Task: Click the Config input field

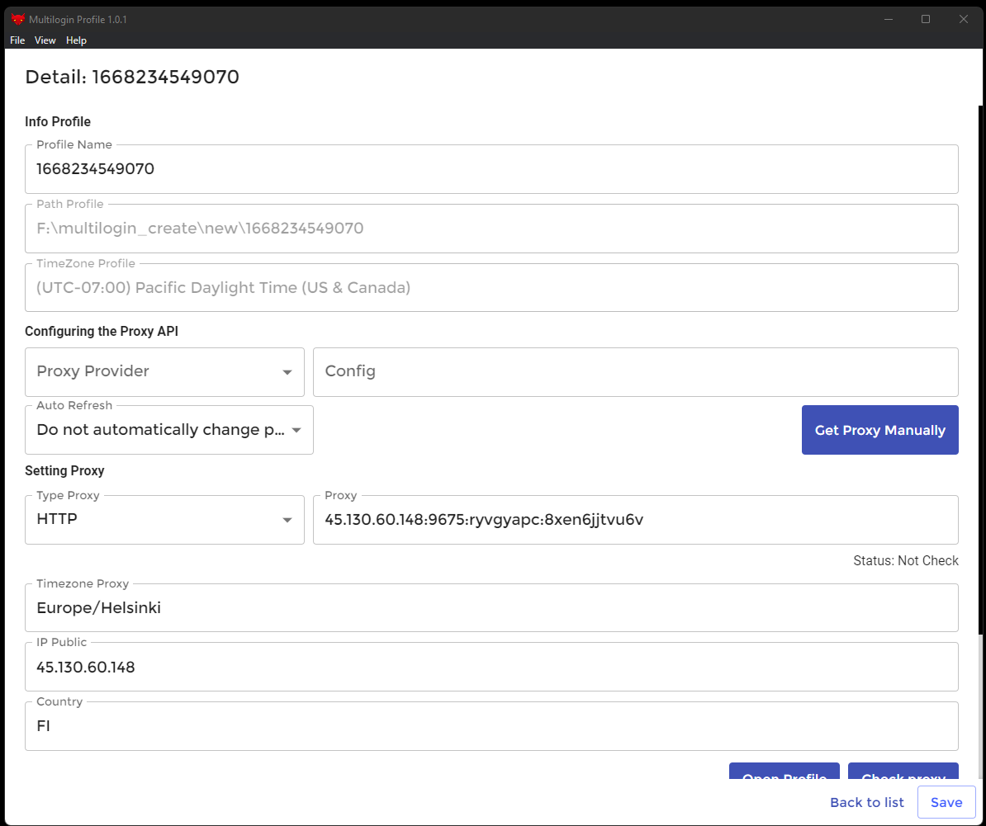Action: 636,372
